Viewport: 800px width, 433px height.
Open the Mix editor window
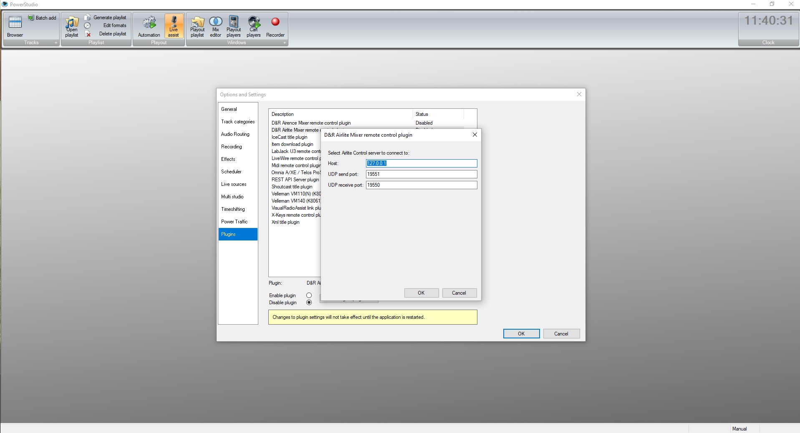[x=215, y=26]
